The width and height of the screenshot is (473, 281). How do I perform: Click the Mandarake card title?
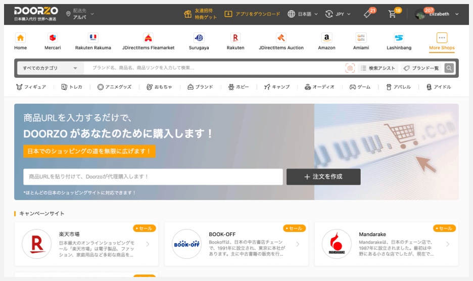click(372, 234)
